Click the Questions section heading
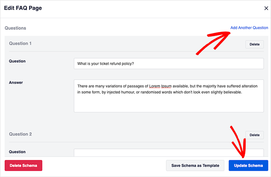This screenshot has height=177, width=271. (x=16, y=28)
